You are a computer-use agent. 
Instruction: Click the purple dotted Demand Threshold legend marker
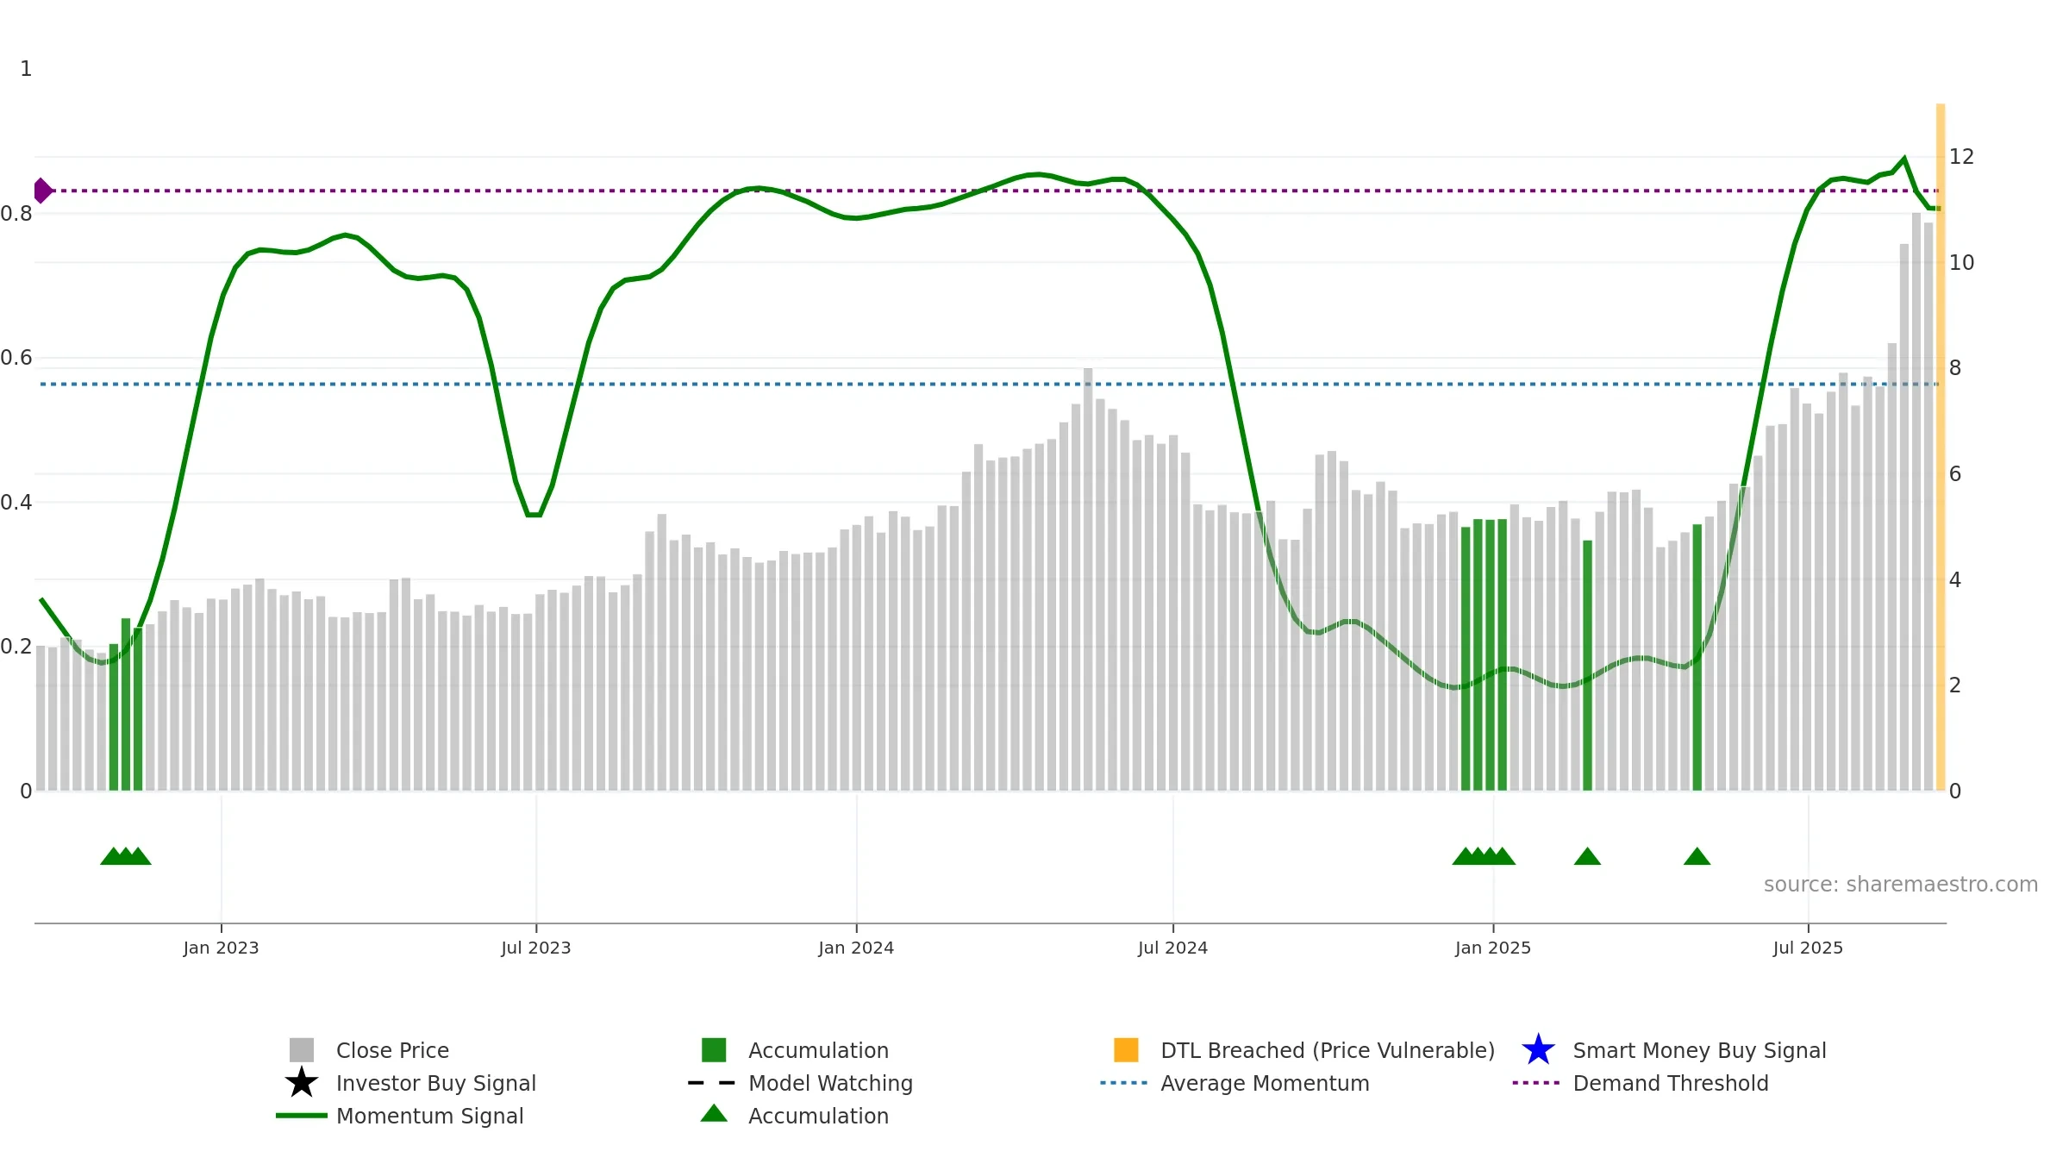tap(1536, 1082)
